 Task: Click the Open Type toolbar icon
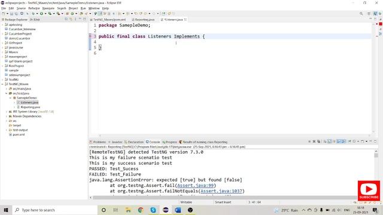81,14
